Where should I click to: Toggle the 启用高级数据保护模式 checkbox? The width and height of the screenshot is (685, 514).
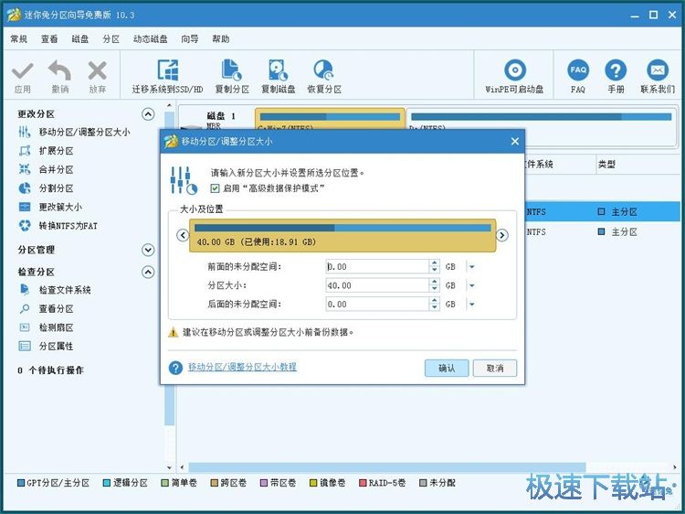tap(216, 188)
